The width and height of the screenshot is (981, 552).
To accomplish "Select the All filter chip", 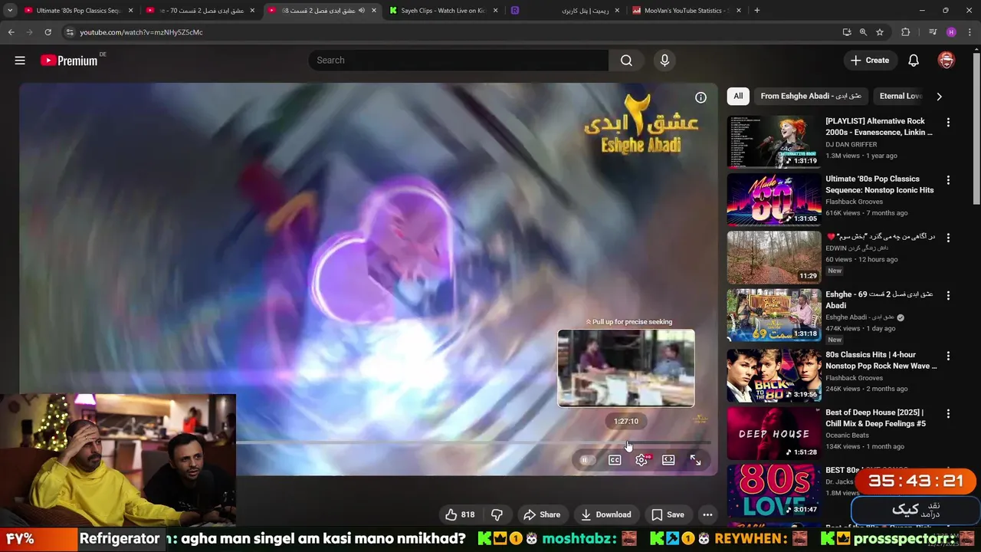I will point(738,96).
